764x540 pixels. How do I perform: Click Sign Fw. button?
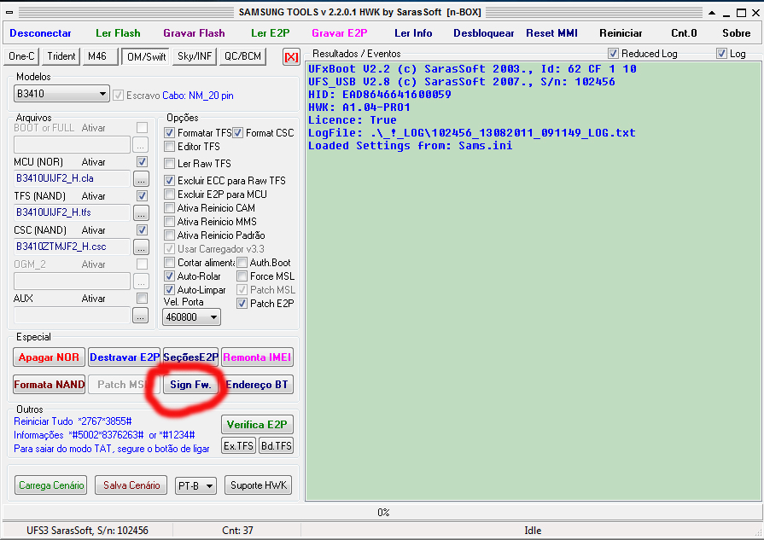[x=190, y=385]
